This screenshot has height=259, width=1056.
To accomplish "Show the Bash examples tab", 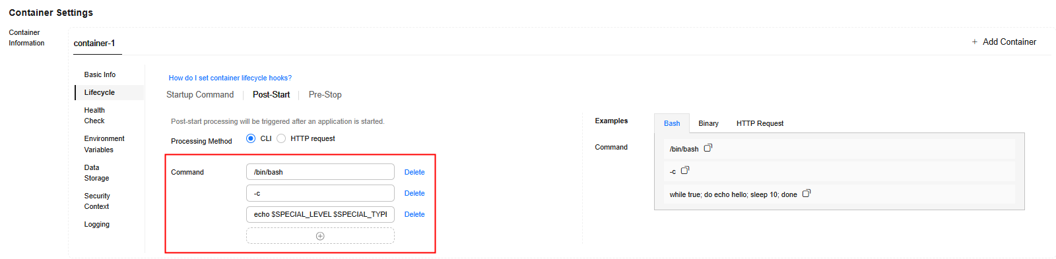I will (x=672, y=123).
